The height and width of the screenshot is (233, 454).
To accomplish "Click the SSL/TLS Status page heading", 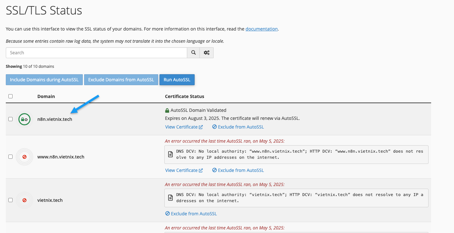I will coord(44,11).
